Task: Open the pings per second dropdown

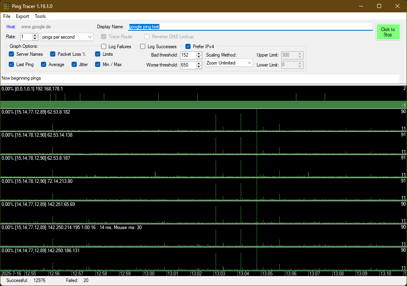Action: point(67,37)
